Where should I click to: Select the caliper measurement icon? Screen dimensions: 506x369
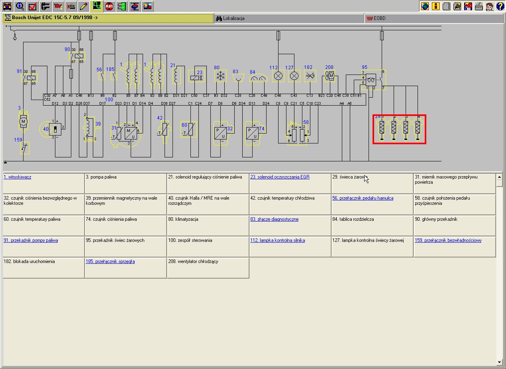tap(45, 6)
